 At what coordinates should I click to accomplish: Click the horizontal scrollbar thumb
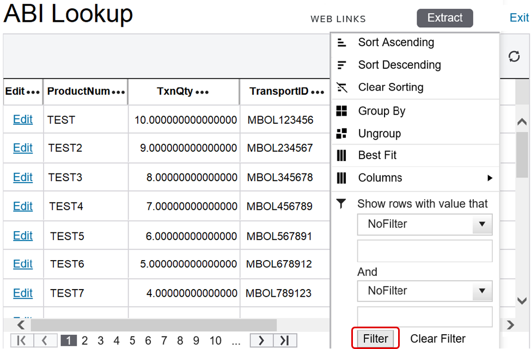point(152,325)
